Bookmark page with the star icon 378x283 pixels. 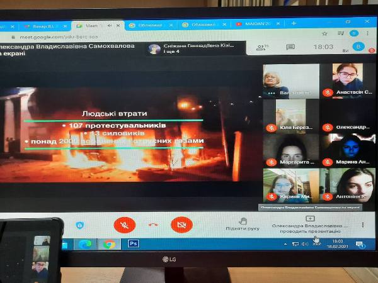pyautogui.click(x=324, y=34)
